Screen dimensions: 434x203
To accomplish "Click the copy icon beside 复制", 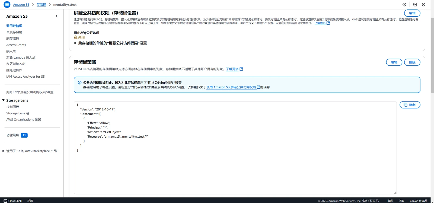I will [x=406, y=105].
